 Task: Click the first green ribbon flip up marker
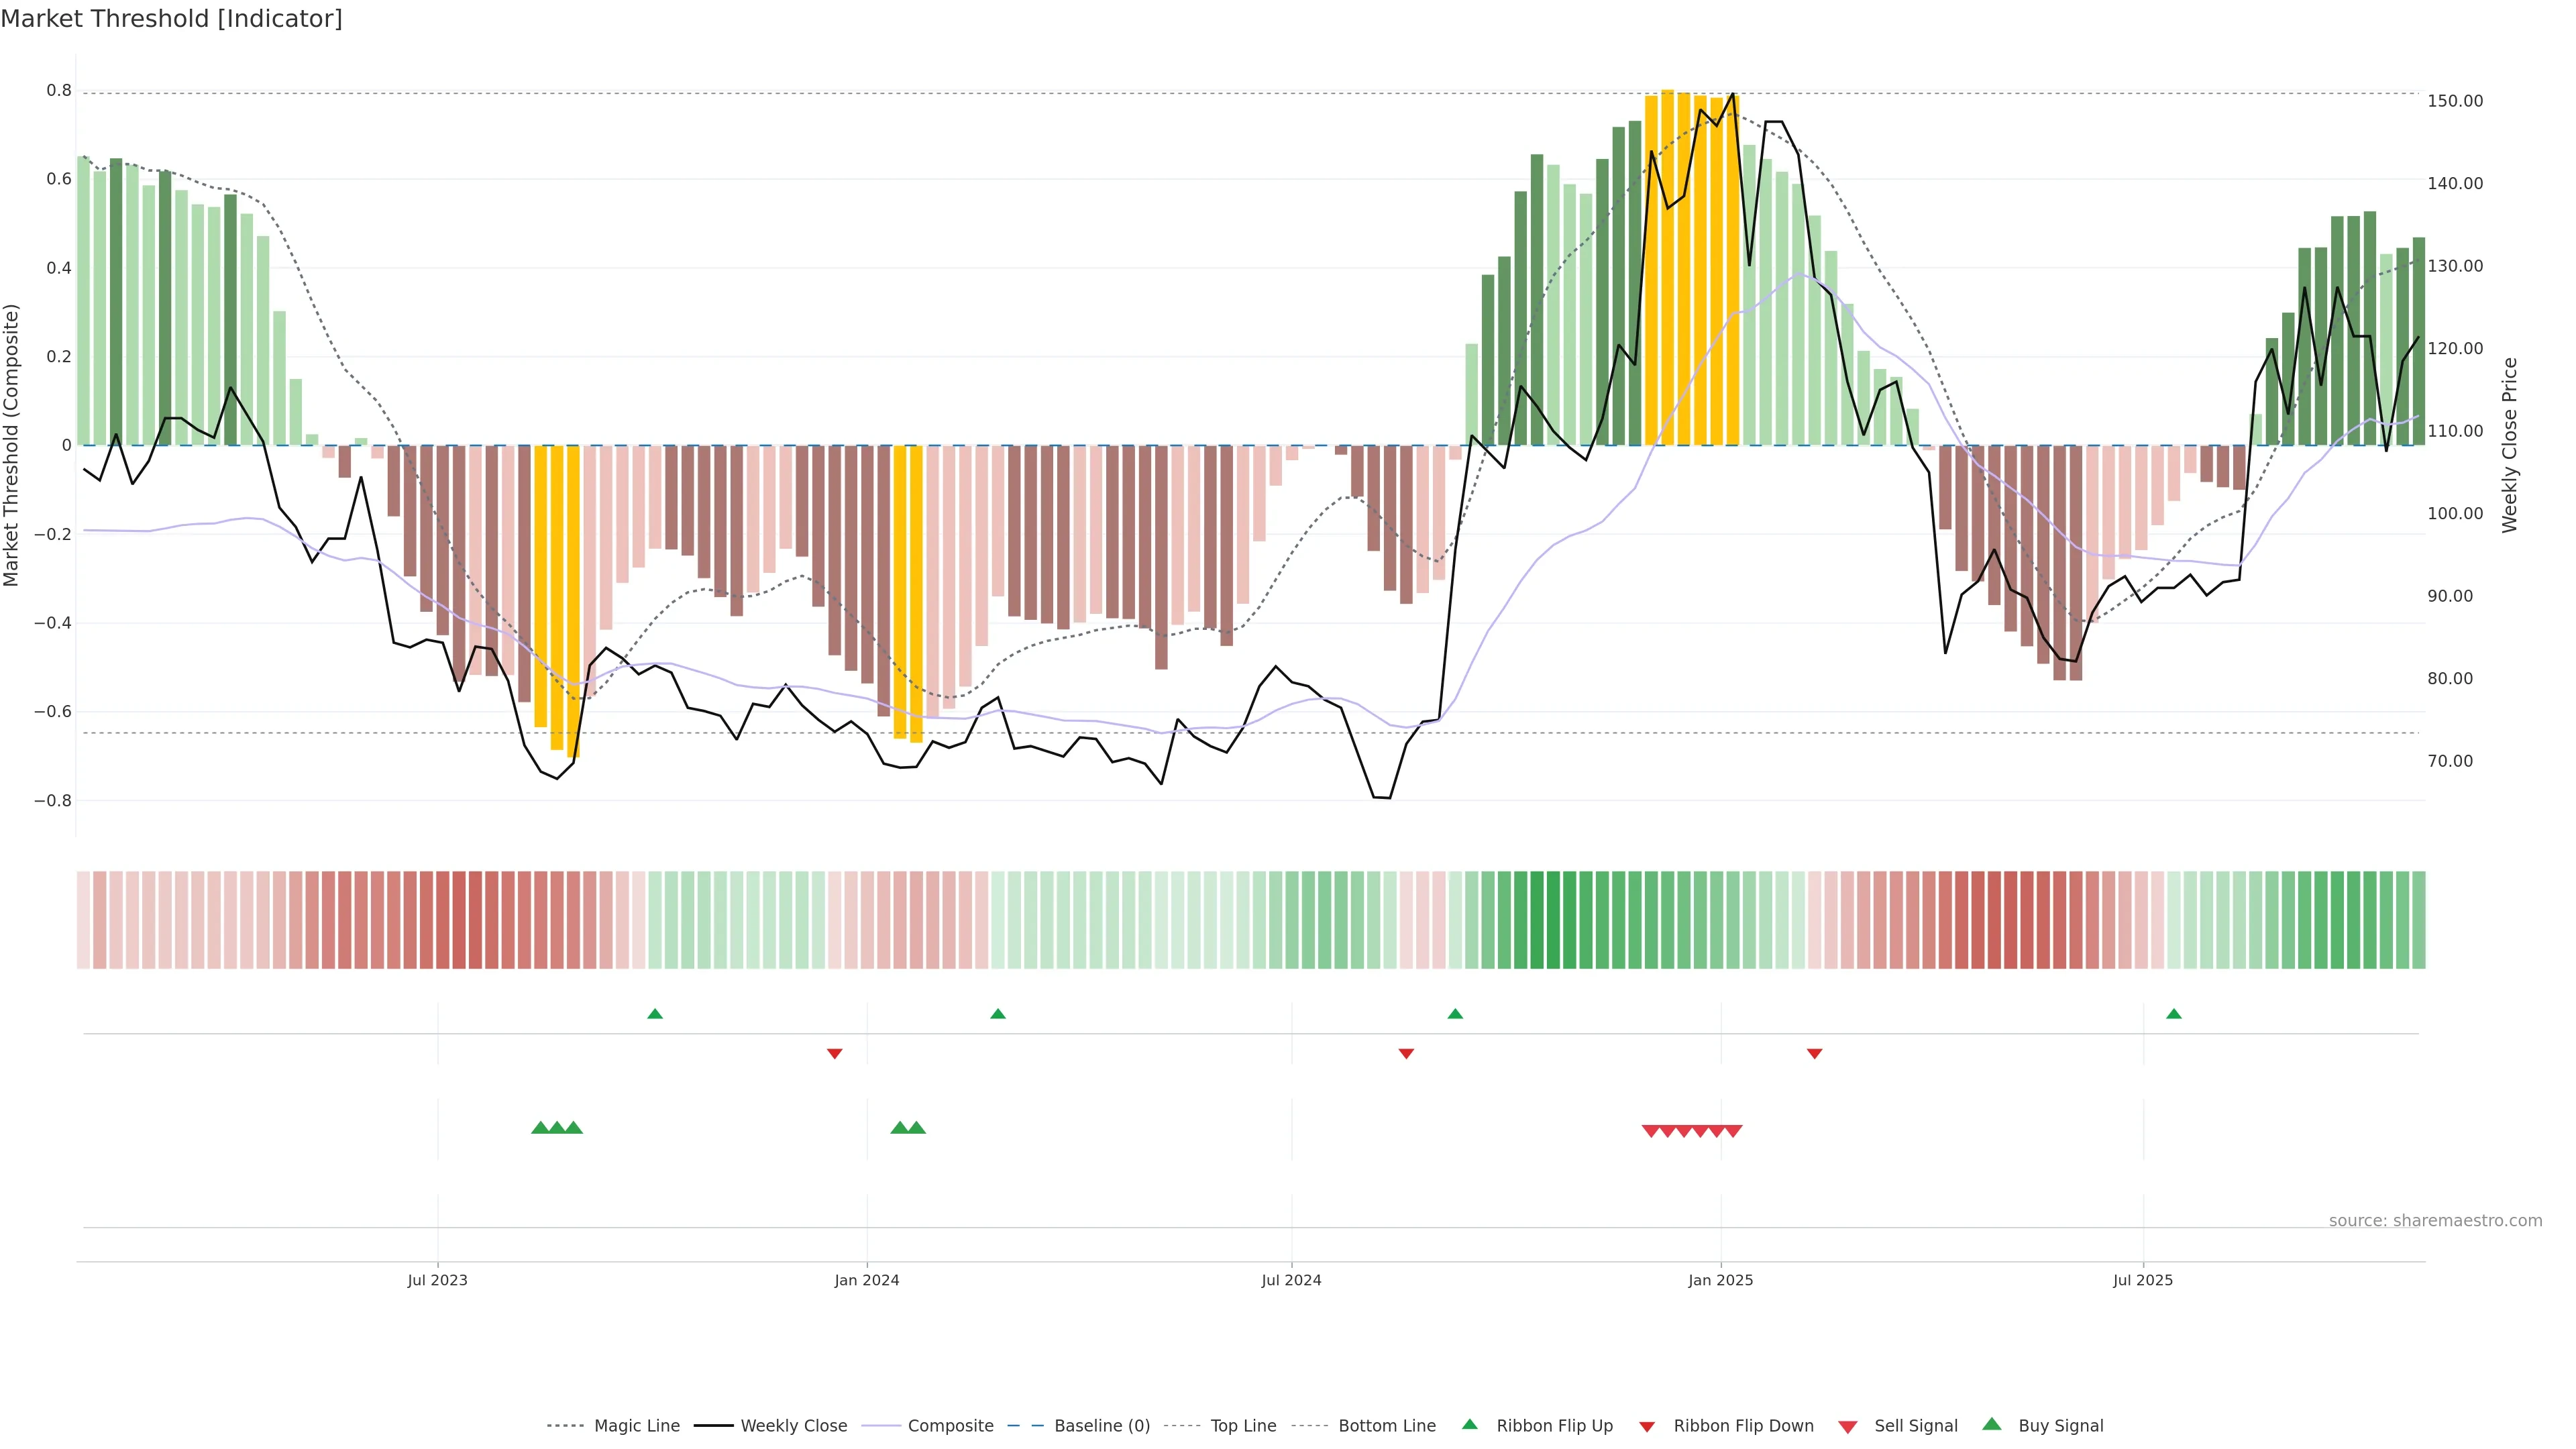pos(655,1014)
